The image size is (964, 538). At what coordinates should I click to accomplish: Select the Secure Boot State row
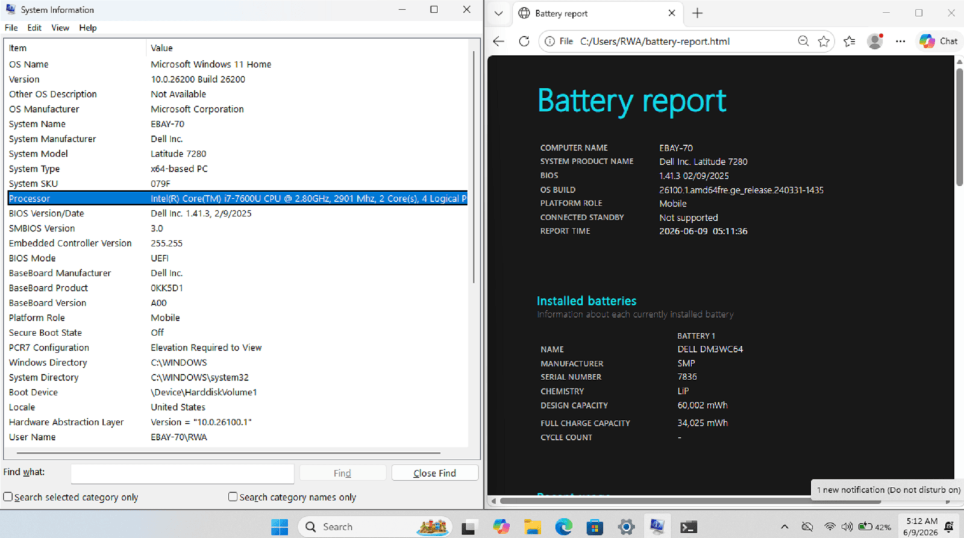pyautogui.click(x=237, y=333)
